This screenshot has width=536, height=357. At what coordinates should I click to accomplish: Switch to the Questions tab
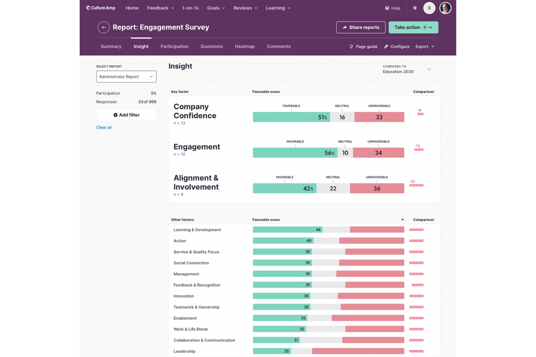click(x=212, y=47)
